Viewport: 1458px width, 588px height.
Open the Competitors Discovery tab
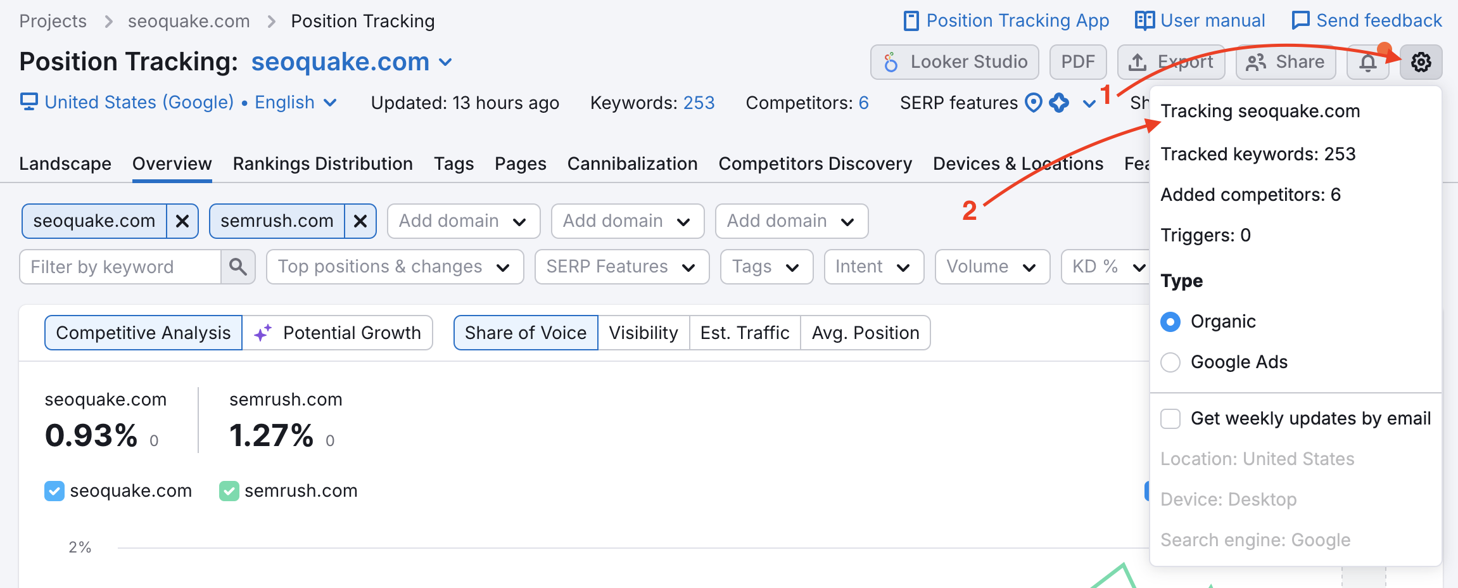(x=815, y=163)
